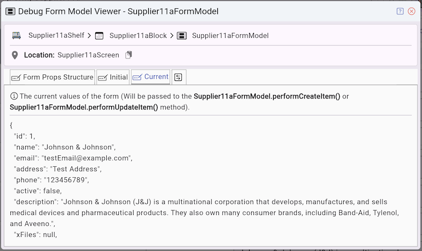Copy the Supplier11aScreen location to clipboard
Image resolution: width=422 pixels, height=251 pixels.
coord(129,55)
